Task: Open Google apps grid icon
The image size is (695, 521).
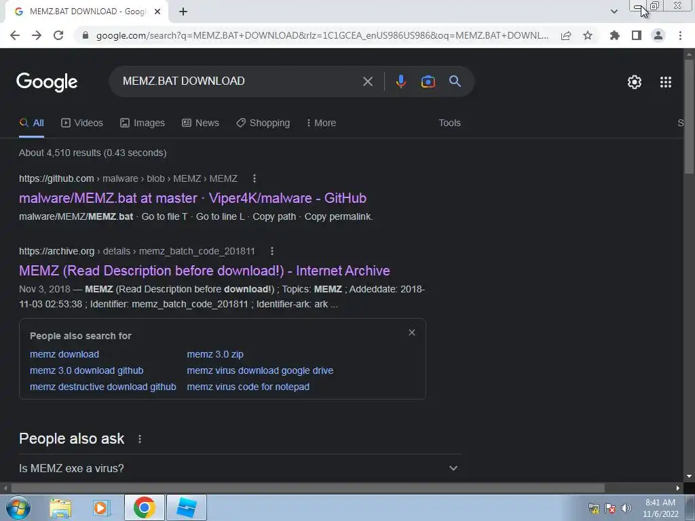Action: (665, 82)
